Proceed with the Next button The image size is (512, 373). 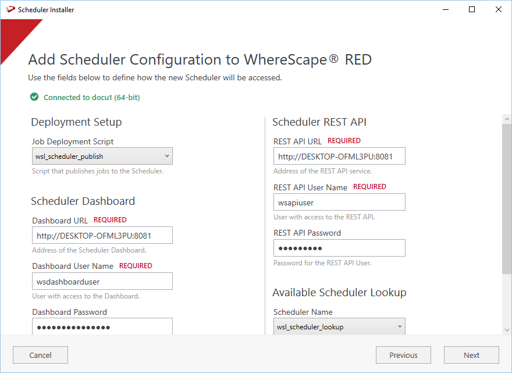[x=471, y=355]
